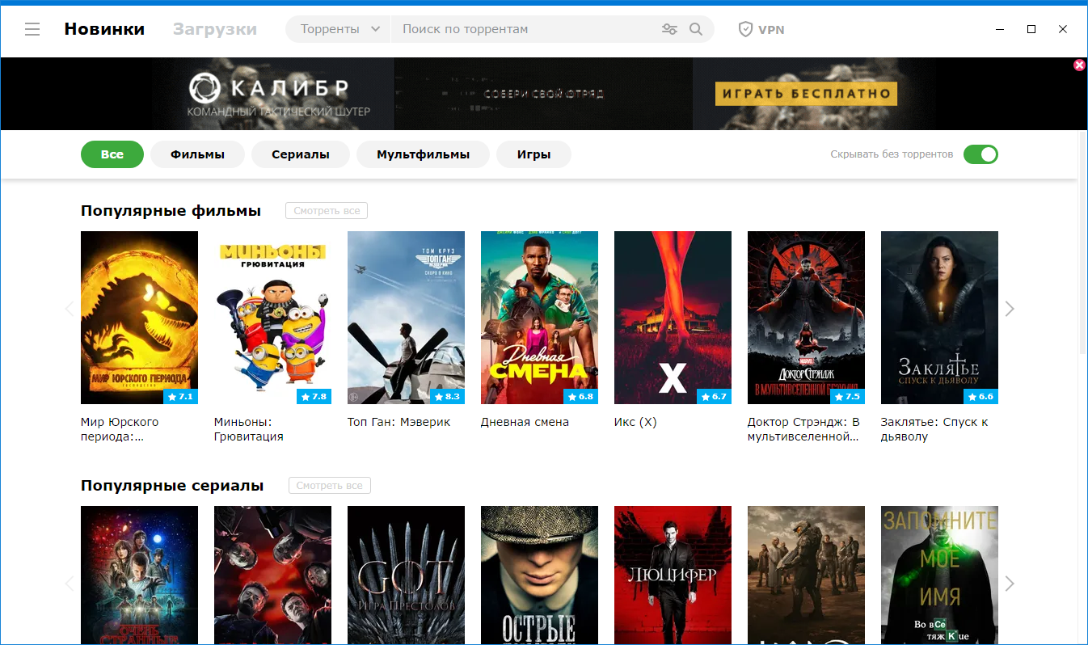The width and height of the screenshot is (1088, 645).
Task: Open the Острые козырьки series poster
Action: [x=539, y=575]
